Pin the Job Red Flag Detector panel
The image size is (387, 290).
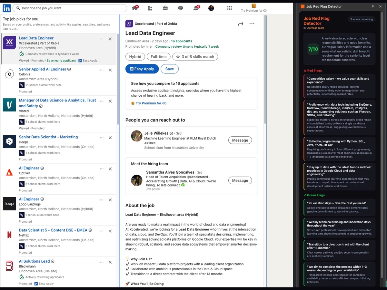[x=373, y=6]
